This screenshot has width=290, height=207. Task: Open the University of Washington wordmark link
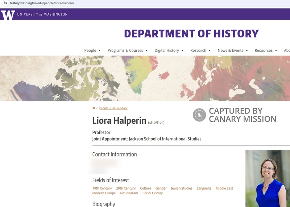point(42,14)
